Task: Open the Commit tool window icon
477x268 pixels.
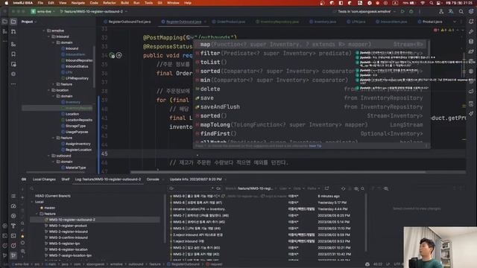Action: 13,31
